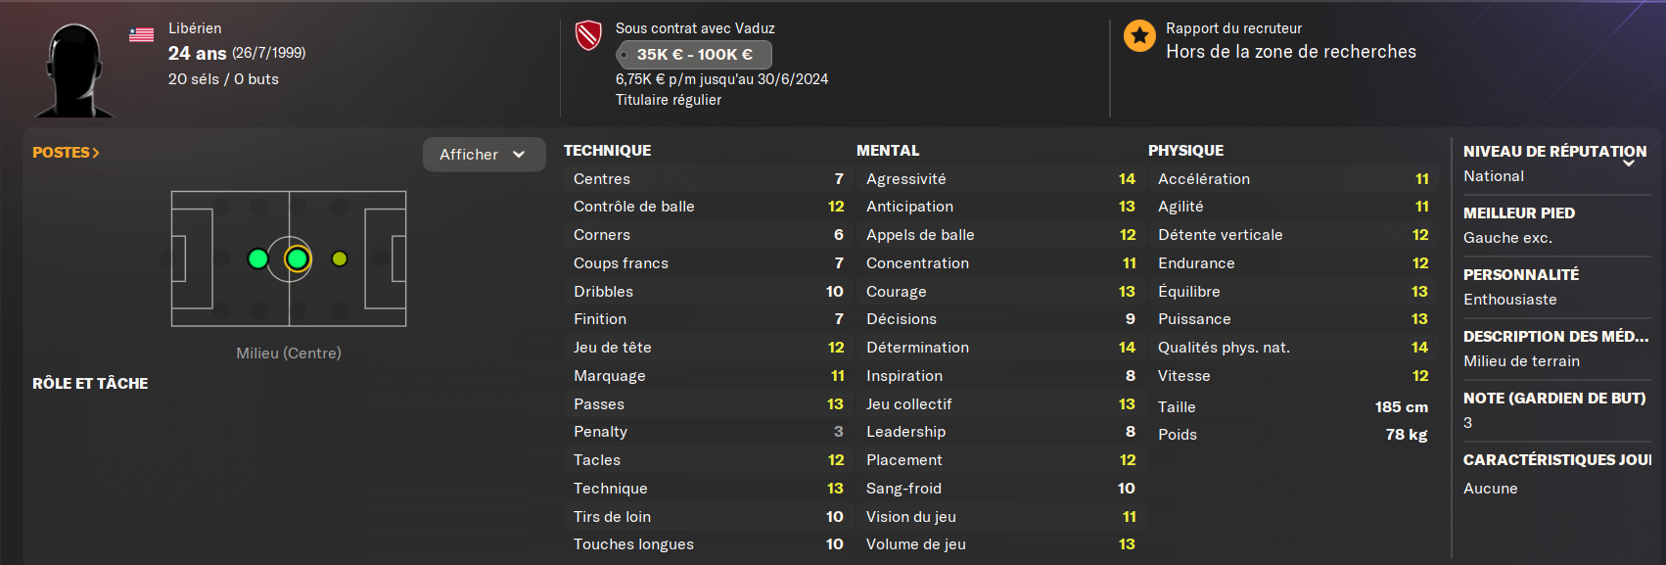Screen dimensions: 1666x565
Task: Click the Vaduz club shield badge
Action: (x=588, y=36)
